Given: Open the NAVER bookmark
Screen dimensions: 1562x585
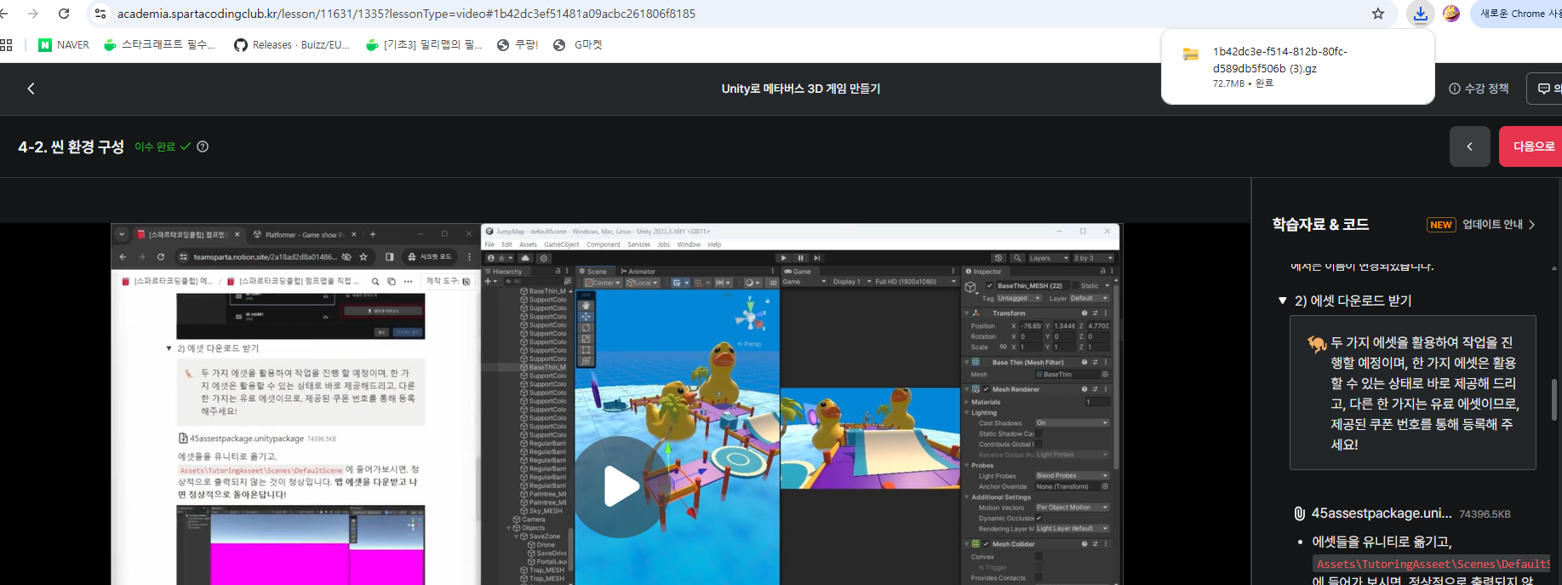Looking at the screenshot, I should coord(64,45).
